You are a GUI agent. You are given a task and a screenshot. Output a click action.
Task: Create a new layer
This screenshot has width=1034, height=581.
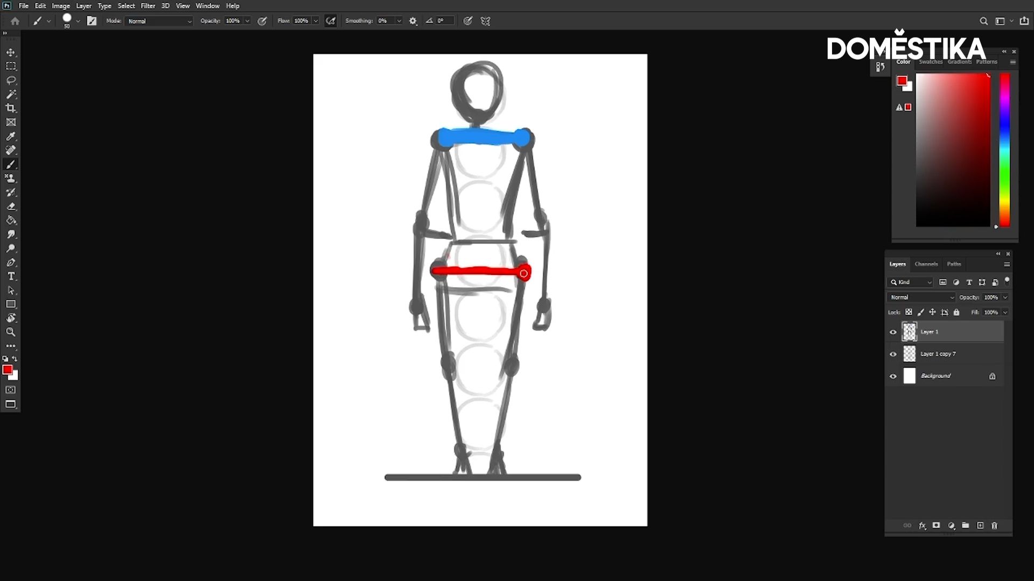(980, 526)
